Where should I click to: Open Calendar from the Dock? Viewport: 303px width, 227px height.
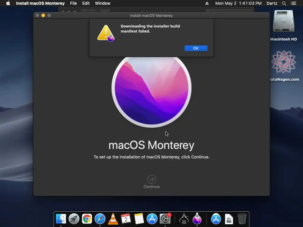(x=126, y=219)
